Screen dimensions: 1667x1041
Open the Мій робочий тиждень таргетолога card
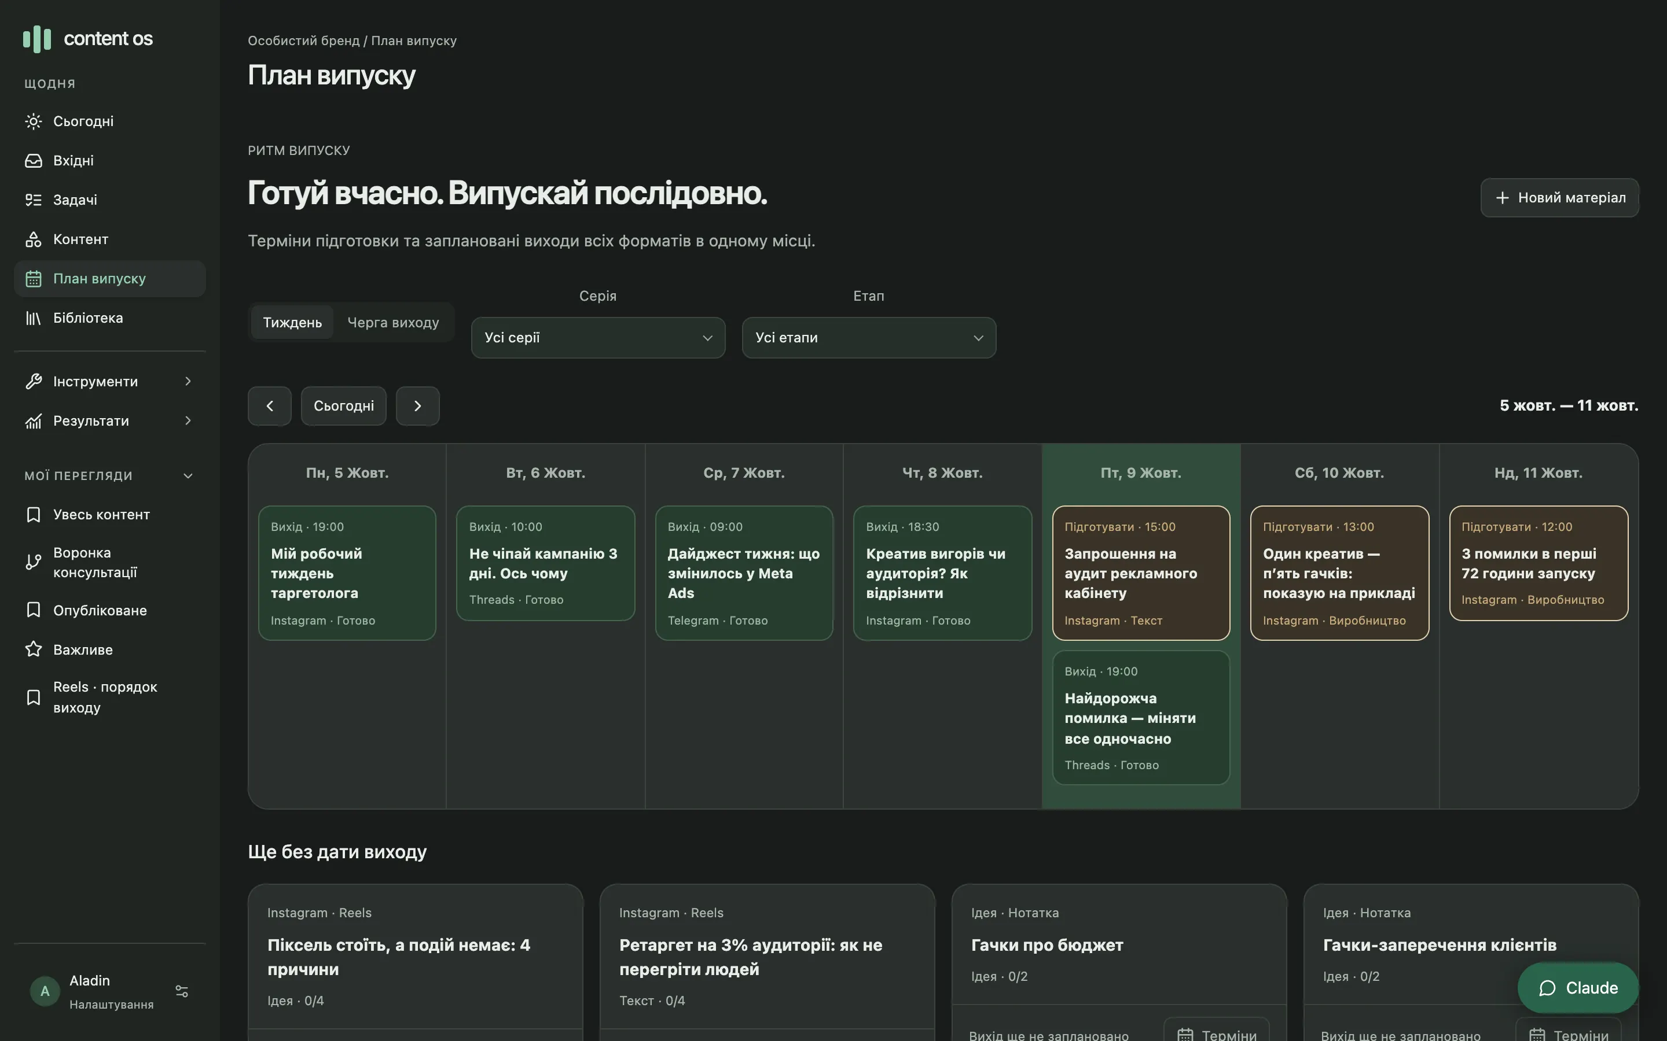pyautogui.click(x=347, y=573)
